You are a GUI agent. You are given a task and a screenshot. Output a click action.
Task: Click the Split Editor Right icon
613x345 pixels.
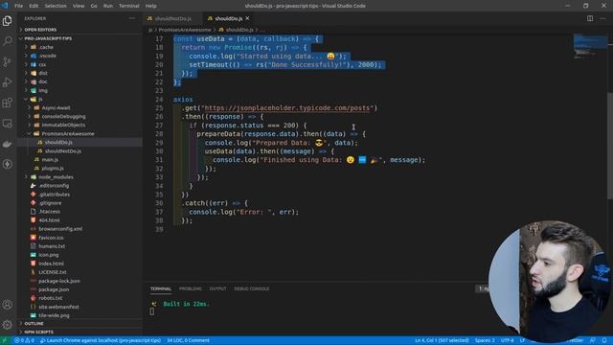(590, 18)
